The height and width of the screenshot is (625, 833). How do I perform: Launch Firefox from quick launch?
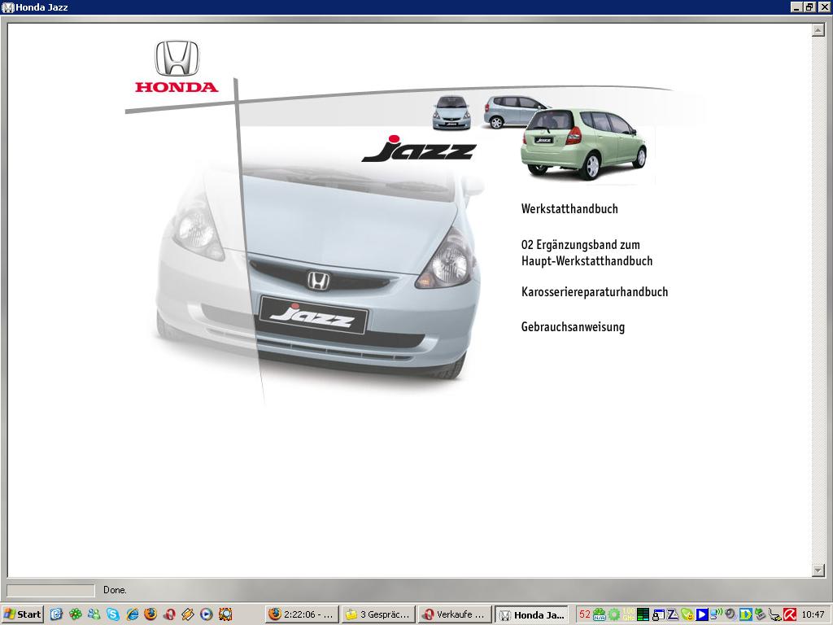pos(150,614)
